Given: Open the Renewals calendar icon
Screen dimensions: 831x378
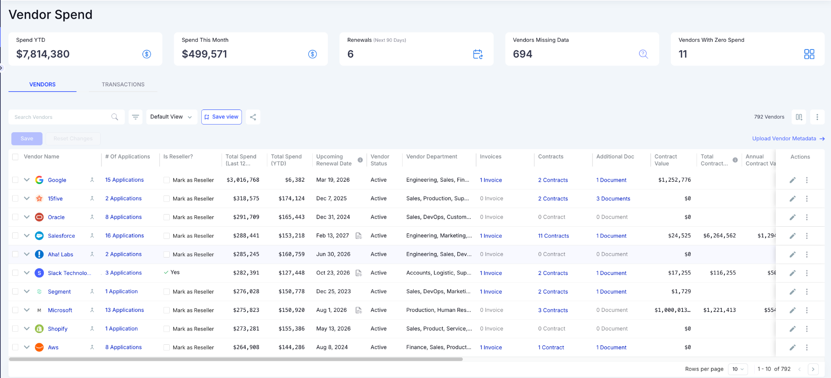Looking at the screenshot, I should click(478, 54).
